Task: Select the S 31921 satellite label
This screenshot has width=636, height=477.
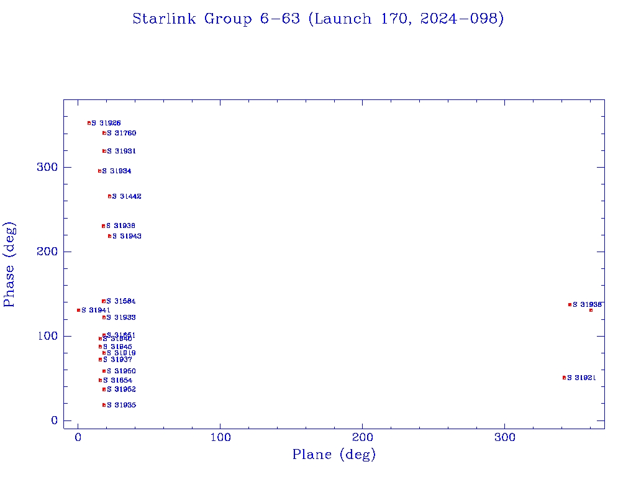Action: pyautogui.click(x=581, y=378)
